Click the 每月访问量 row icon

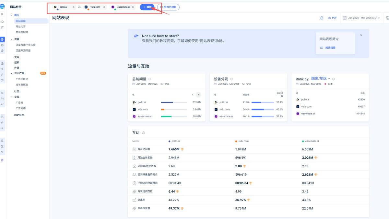coord(135,149)
